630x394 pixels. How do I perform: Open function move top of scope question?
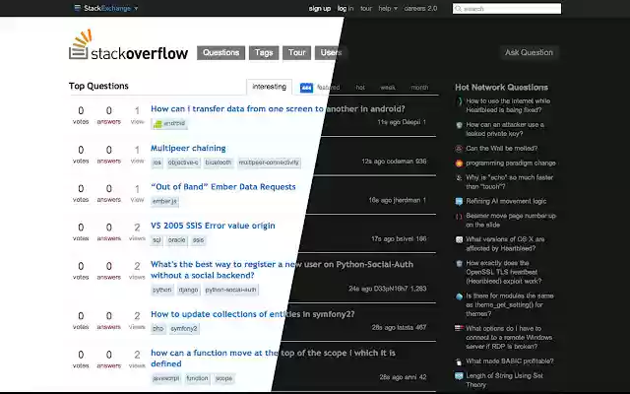tap(274, 359)
